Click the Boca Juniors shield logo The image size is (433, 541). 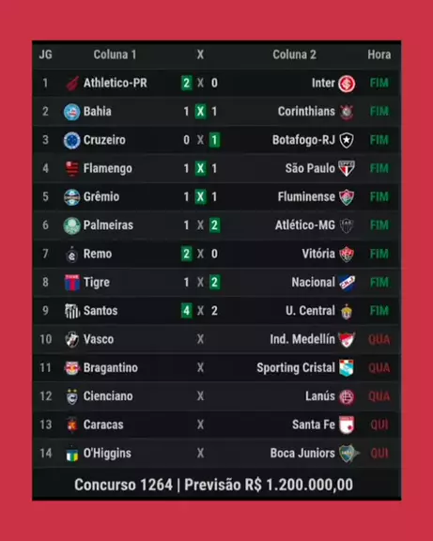click(348, 453)
